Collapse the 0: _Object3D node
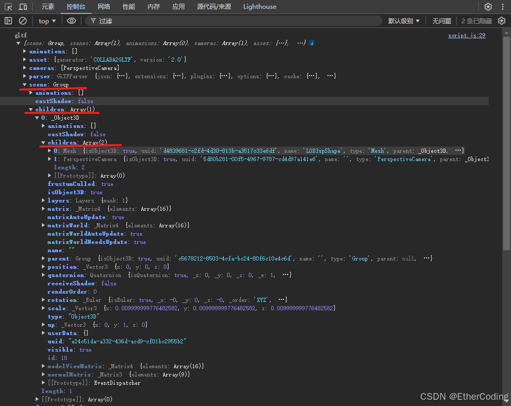 coord(37,118)
